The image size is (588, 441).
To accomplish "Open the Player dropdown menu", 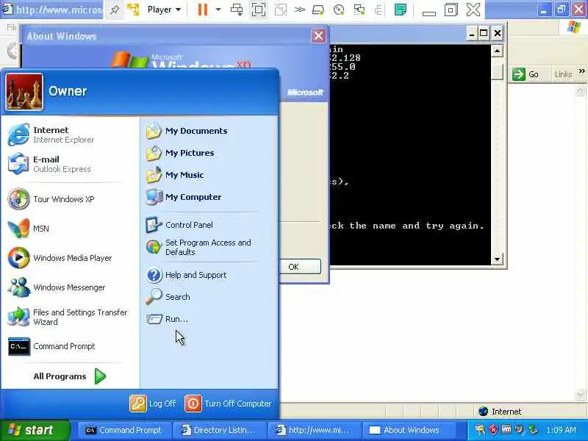I will pyautogui.click(x=164, y=10).
